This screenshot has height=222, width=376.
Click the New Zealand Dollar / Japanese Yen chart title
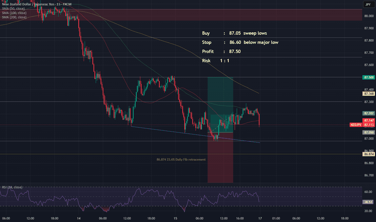click(37, 4)
